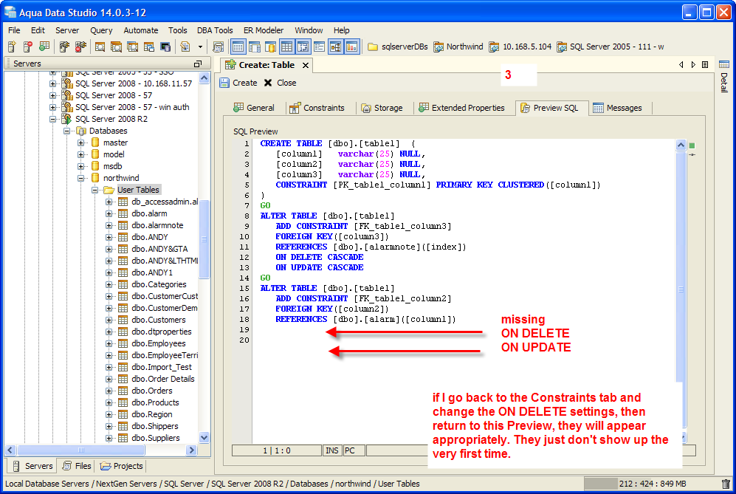Click the Detail panel icon on right edge
This screenshot has height=494, width=736.
point(723,66)
